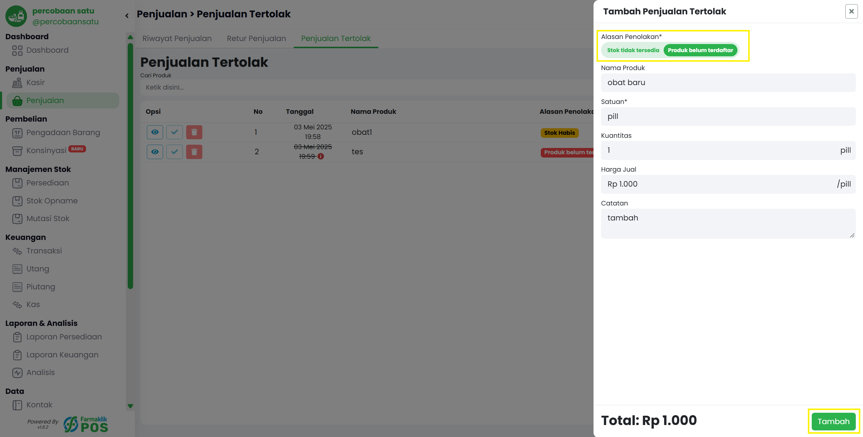Screen dimensions: 863x437
Task: Click the Stok Opname icon
Action: click(x=17, y=201)
